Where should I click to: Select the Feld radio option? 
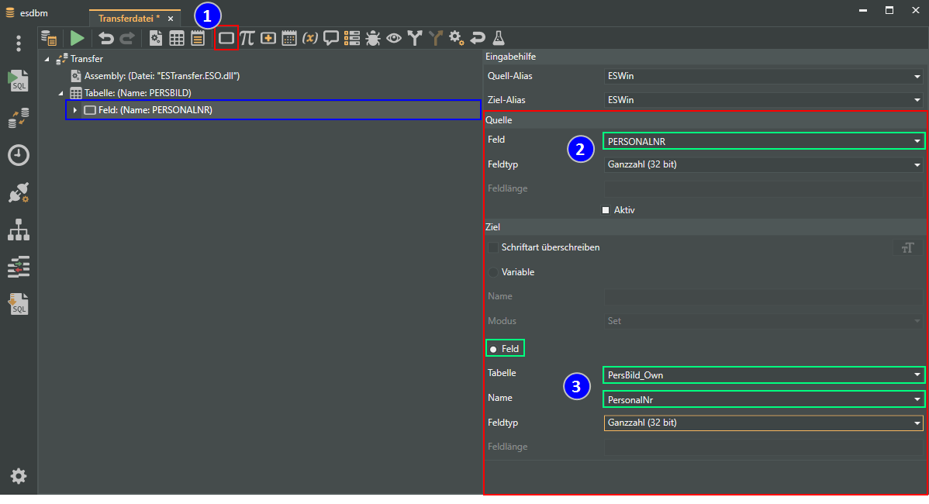coord(494,349)
